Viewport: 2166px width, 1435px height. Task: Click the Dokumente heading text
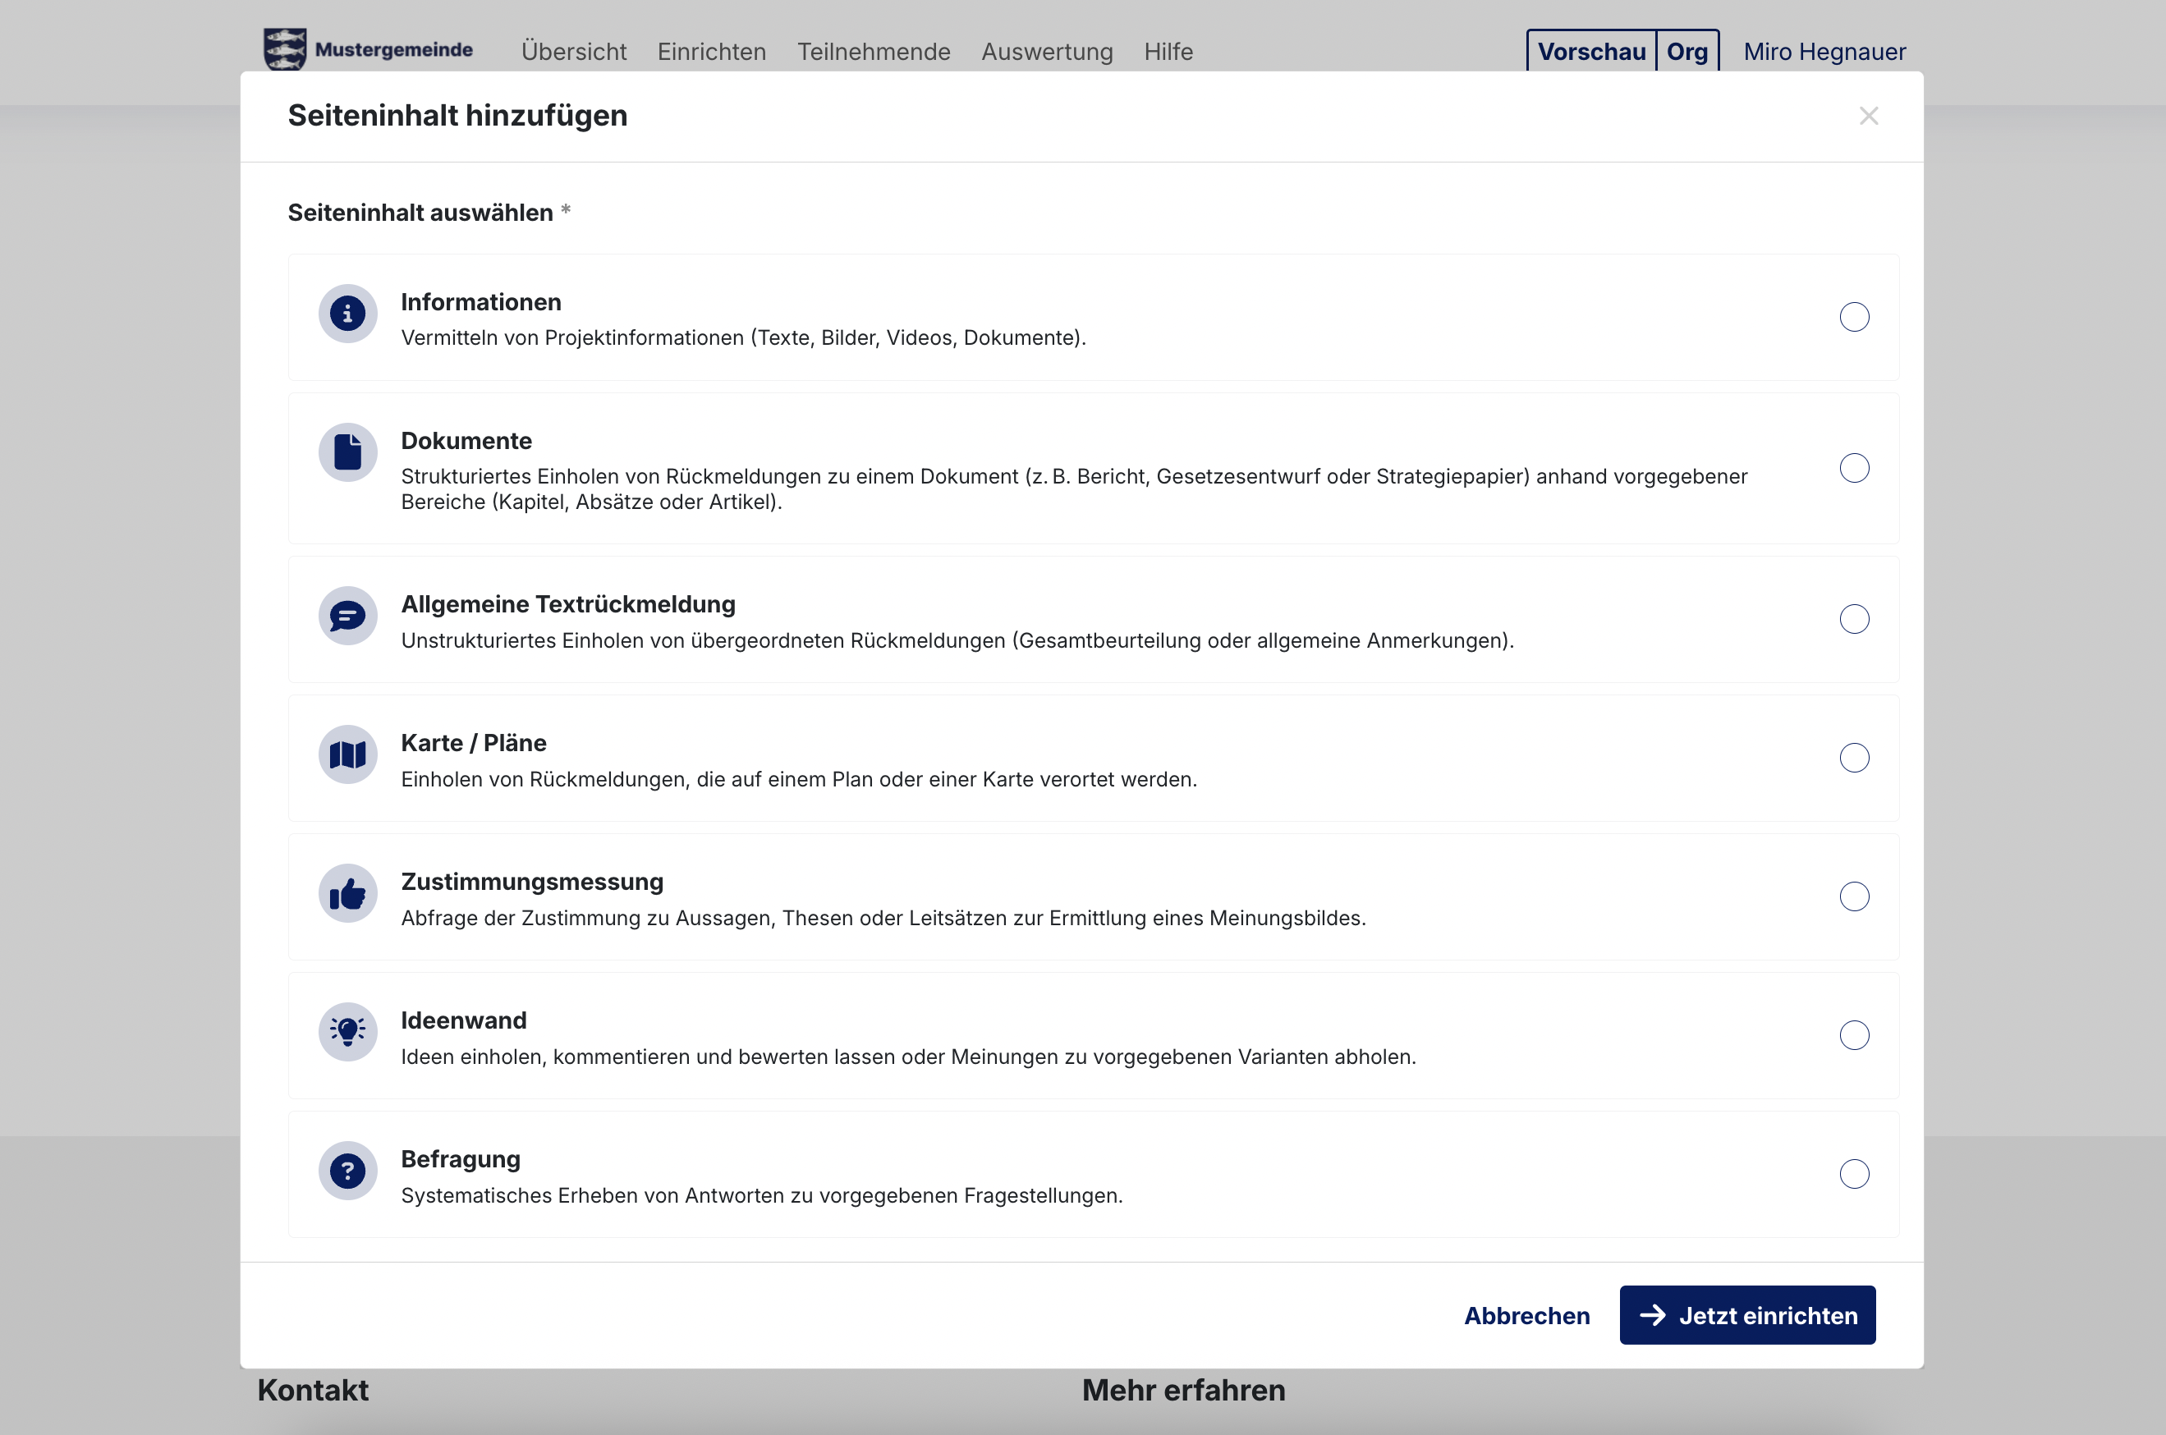coord(466,440)
